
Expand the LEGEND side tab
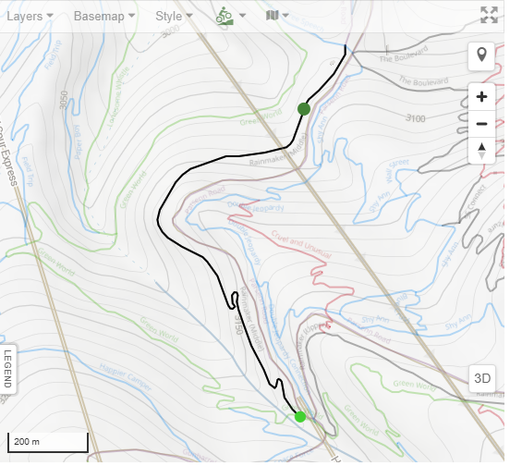(7, 369)
